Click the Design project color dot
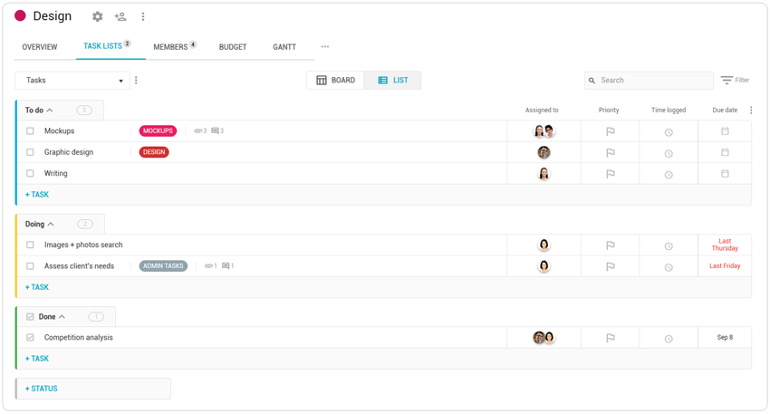The image size is (770, 414). pos(20,16)
